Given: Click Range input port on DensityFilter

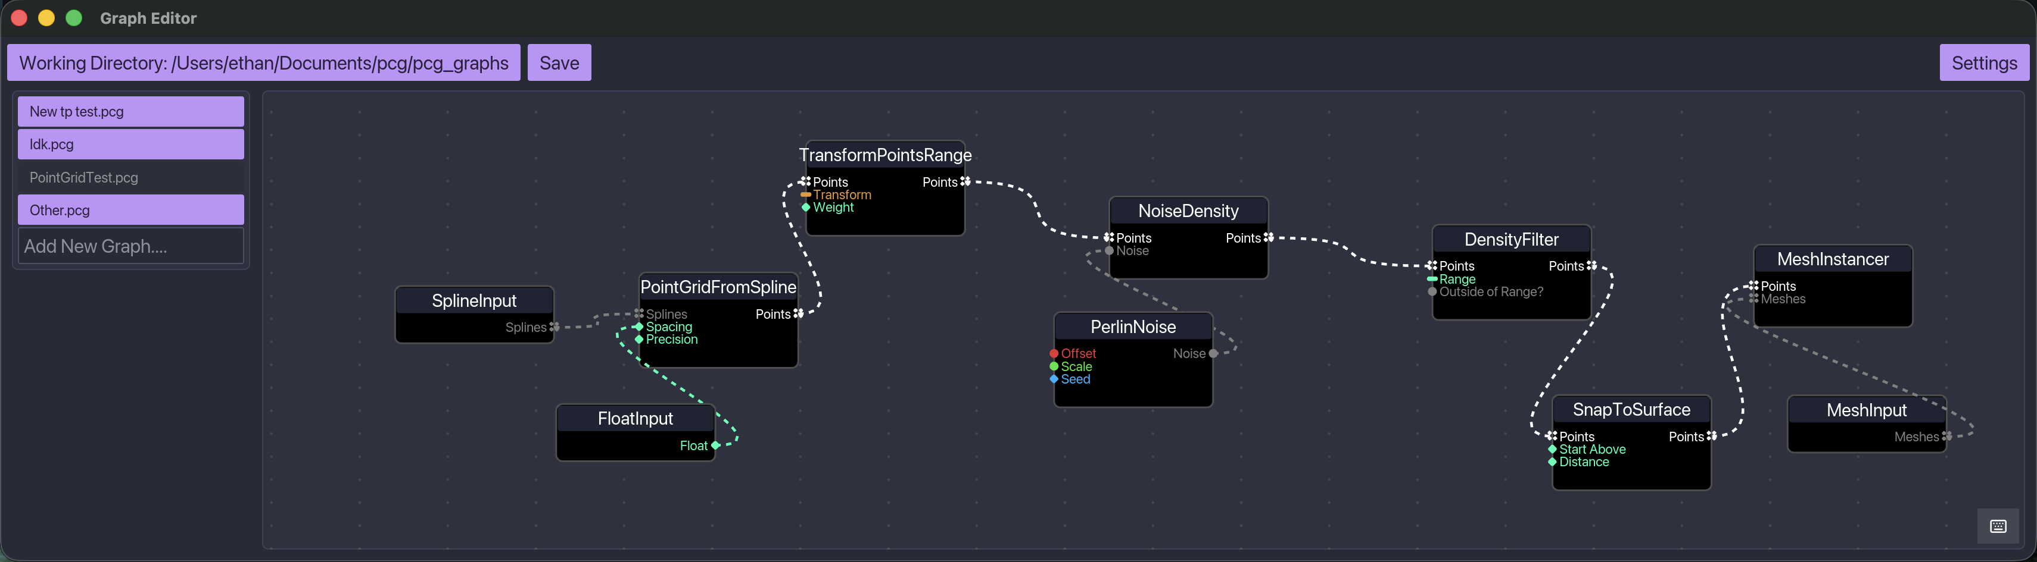Looking at the screenshot, I should click(x=1432, y=279).
